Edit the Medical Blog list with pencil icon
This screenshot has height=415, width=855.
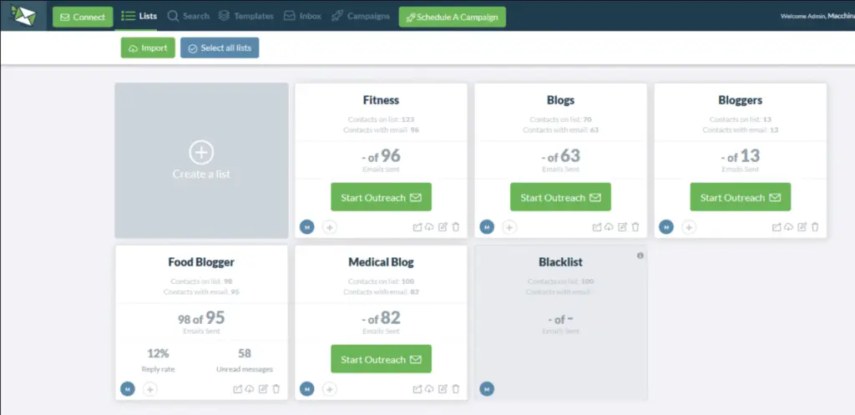click(x=443, y=389)
